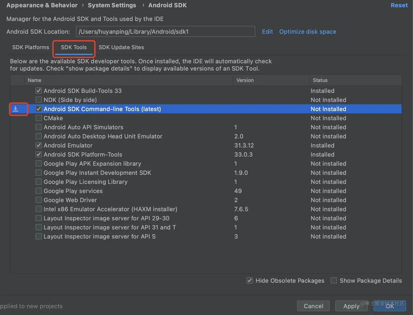Image resolution: width=413 pixels, height=315 pixels.
Task: Click the download icon beside Command-line Tools
Action: [16, 109]
